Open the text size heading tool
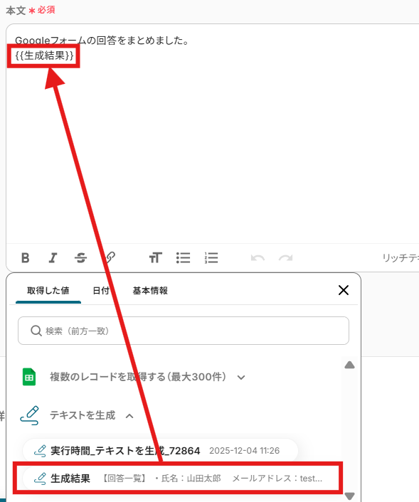Screen dimensions: 419x502 tap(155, 257)
